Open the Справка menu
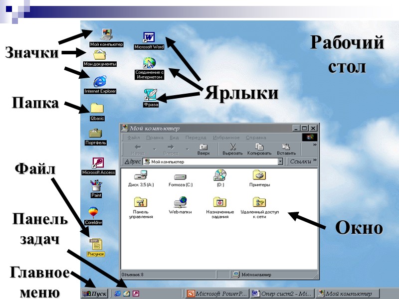This screenshot has width=399, height=299. click(256, 138)
